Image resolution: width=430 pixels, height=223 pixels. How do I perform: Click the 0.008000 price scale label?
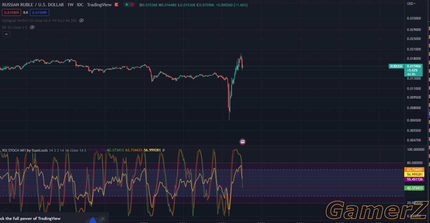414,108
